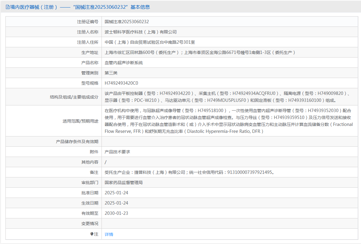The height and width of the screenshot is (244, 361).
Task: Click the 结构及组成 composition description text
Action: click(227, 97)
